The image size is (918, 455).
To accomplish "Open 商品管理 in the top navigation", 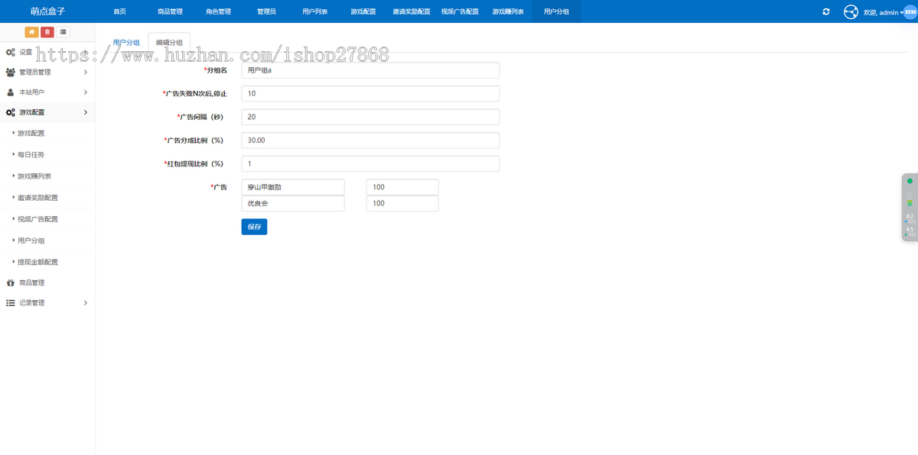I will point(170,11).
